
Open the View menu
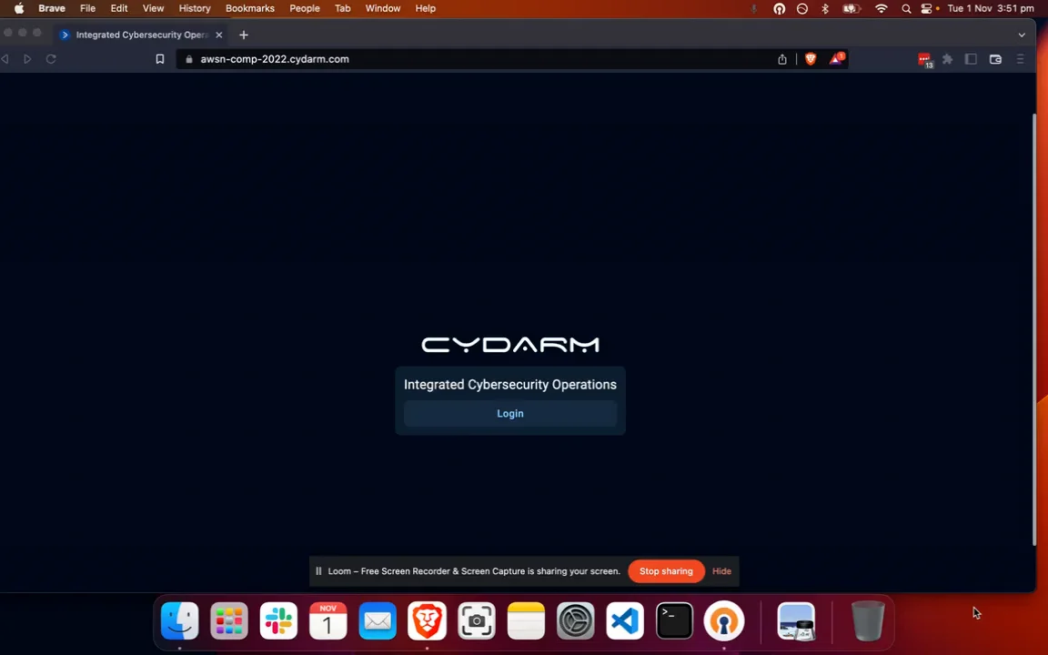point(153,9)
